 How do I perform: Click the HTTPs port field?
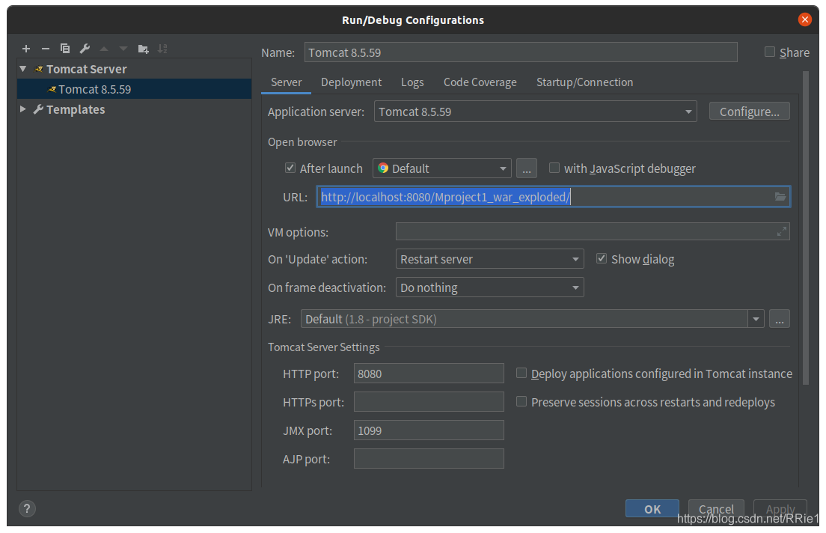coord(429,402)
